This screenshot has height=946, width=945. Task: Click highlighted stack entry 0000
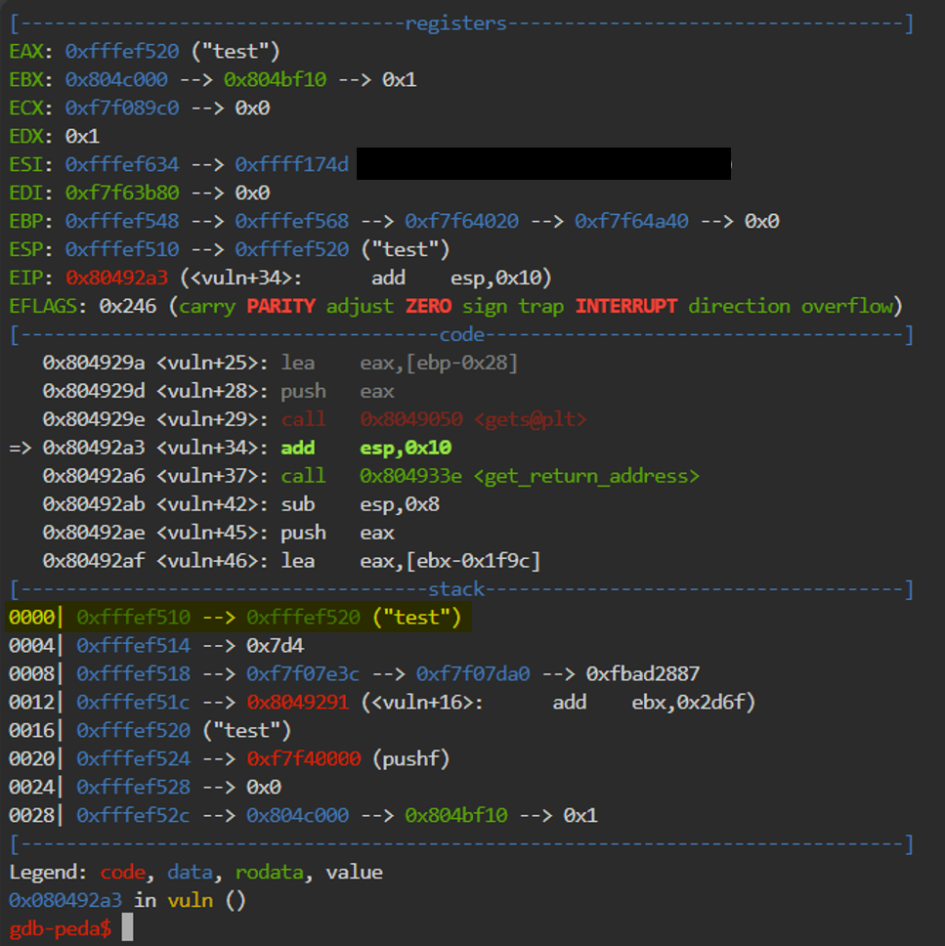(x=238, y=618)
